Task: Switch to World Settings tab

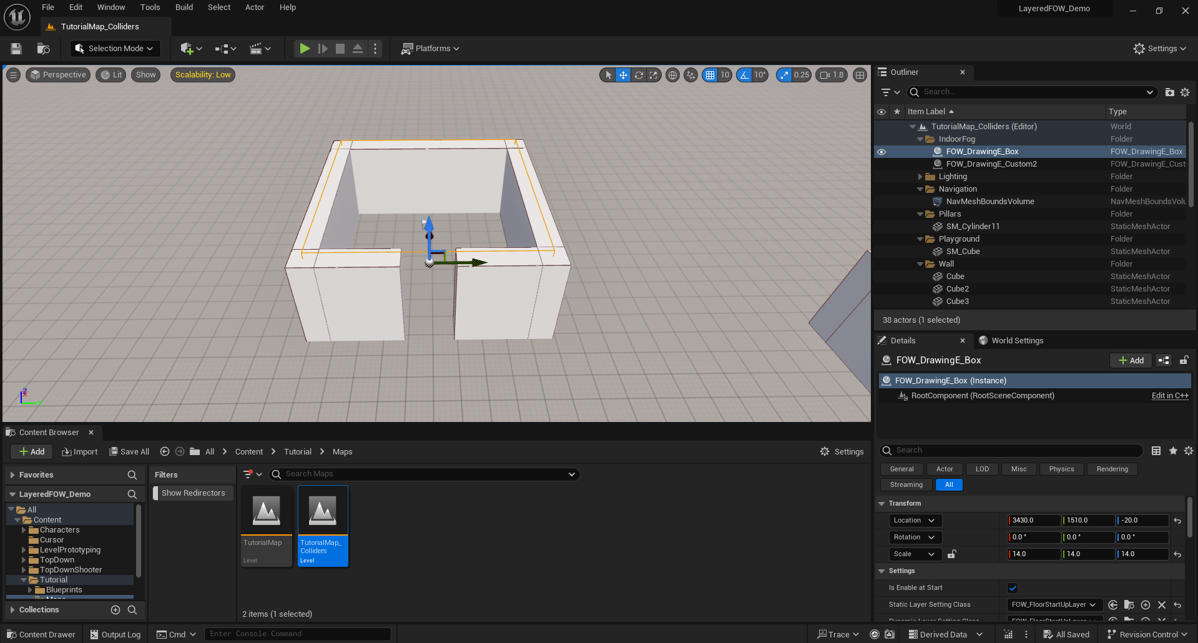Action: pyautogui.click(x=1011, y=341)
